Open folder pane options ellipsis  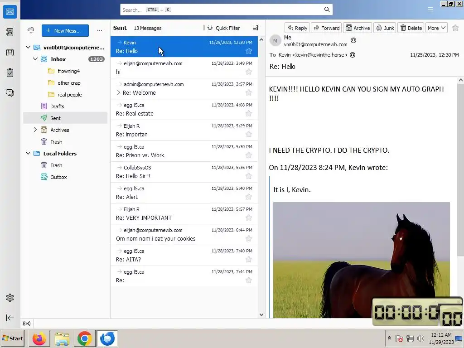100,30
